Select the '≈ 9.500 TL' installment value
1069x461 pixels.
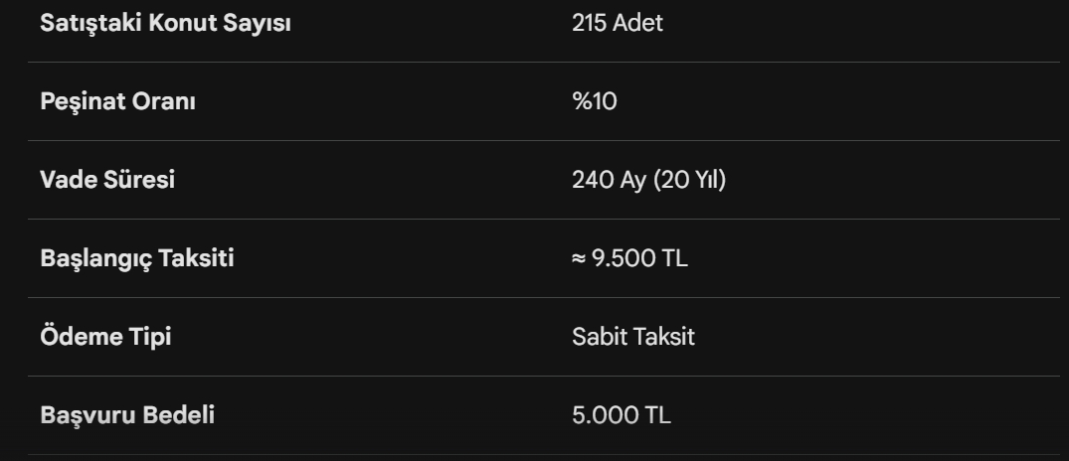tap(629, 258)
